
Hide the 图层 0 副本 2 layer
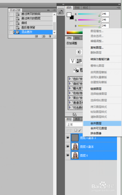(68, 138)
